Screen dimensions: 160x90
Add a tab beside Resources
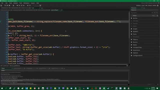144,8
